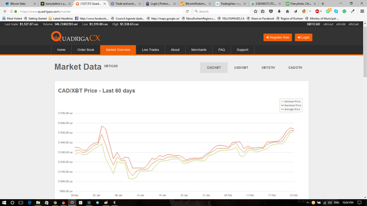Viewport: 367px width, 206px height.
Task: Open the YELLOWPAGES.CA bookmark
Action: 231,18
